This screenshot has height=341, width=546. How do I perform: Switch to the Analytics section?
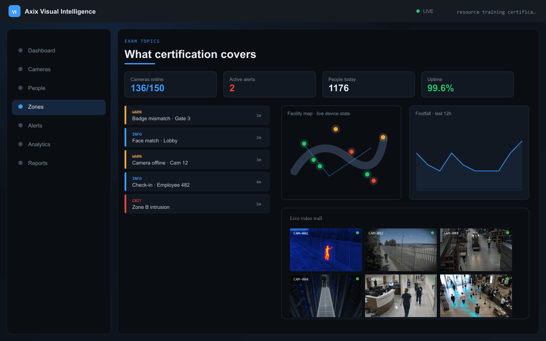point(59,144)
